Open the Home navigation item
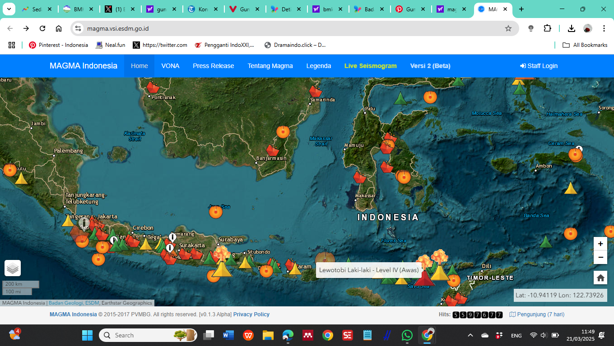Image resolution: width=614 pixels, height=346 pixels. pyautogui.click(x=140, y=66)
